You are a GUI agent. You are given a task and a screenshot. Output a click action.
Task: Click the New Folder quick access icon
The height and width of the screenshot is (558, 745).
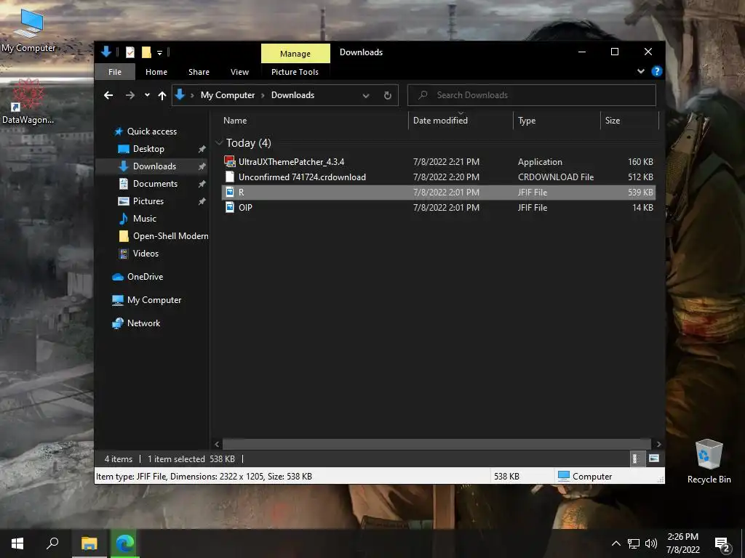point(146,52)
